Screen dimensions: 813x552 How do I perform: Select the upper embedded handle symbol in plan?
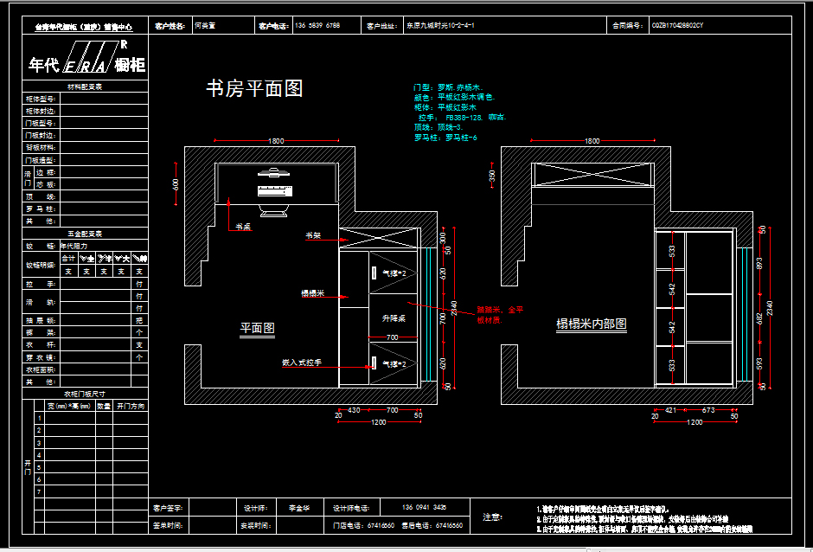374,273
